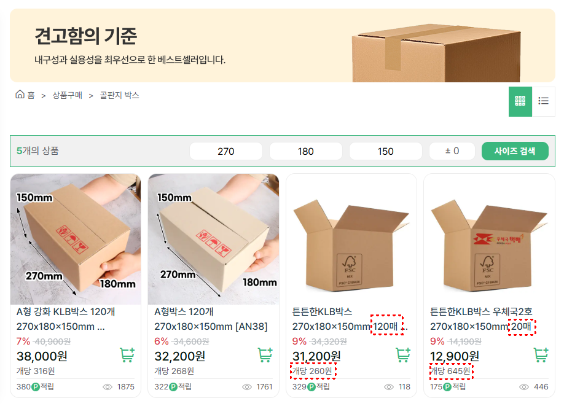Switch to list view layout

pos(543,101)
